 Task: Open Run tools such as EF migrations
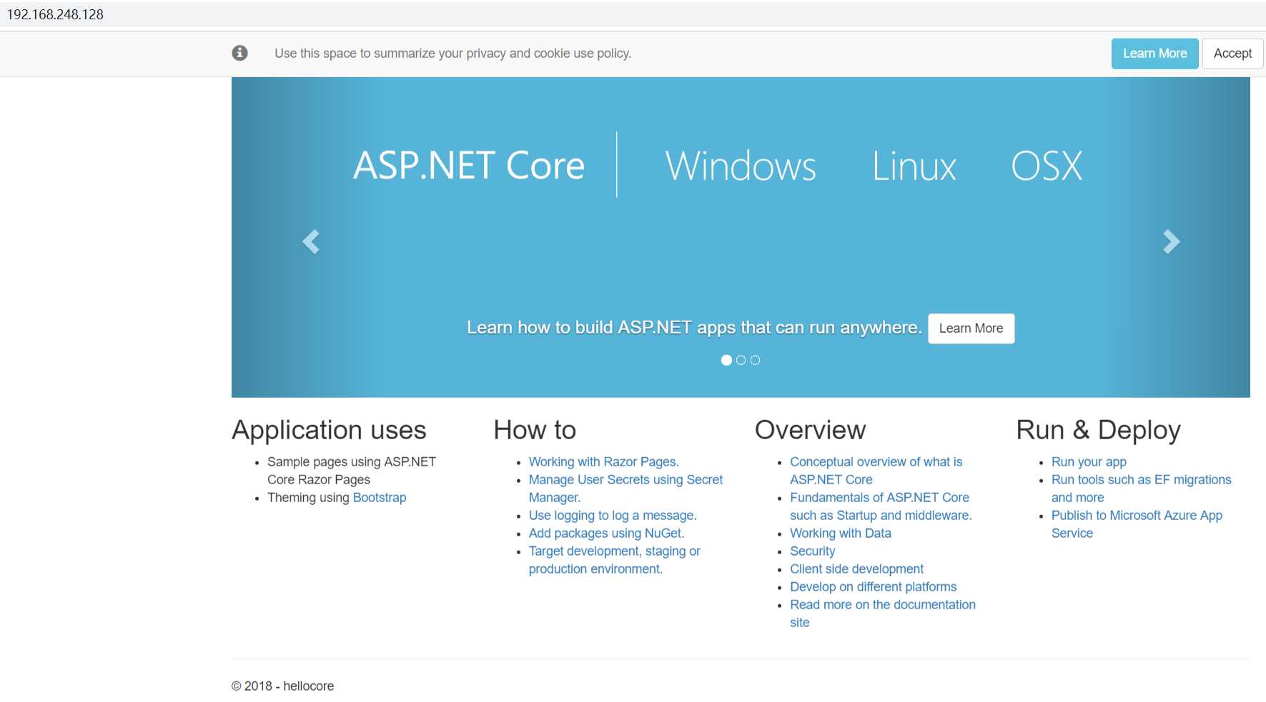pyautogui.click(x=1141, y=488)
